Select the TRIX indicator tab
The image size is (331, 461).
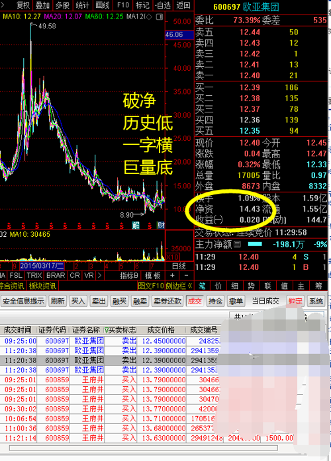pyautogui.click(x=34, y=276)
